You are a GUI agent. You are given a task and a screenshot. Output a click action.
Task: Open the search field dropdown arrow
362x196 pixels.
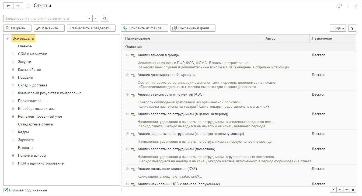pyautogui.click(x=89, y=19)
